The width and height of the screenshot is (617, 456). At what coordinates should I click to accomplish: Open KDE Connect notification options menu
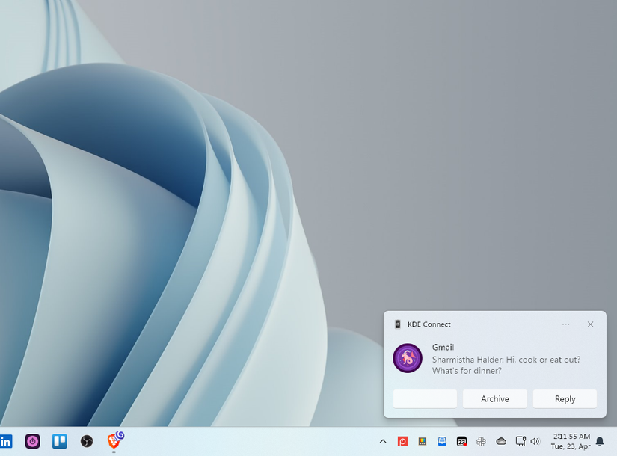click(566, 324)
